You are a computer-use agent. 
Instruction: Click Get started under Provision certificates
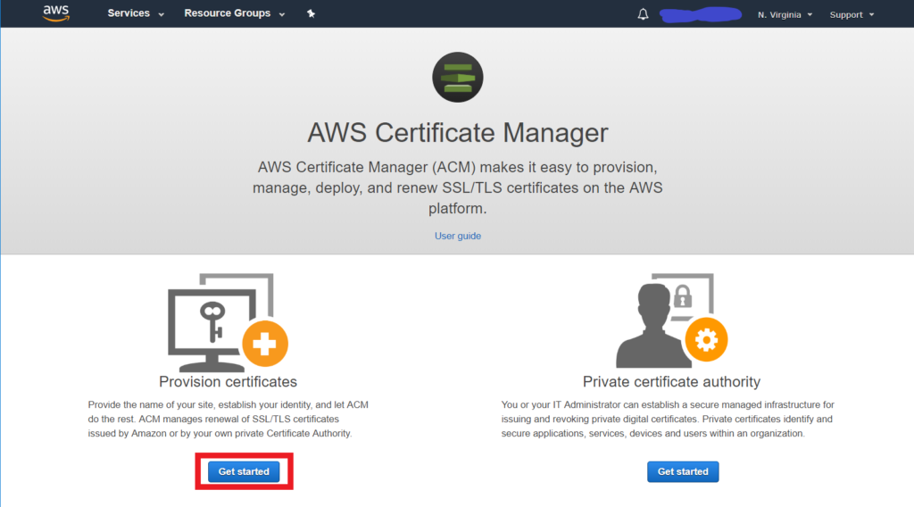click(244, 471)
